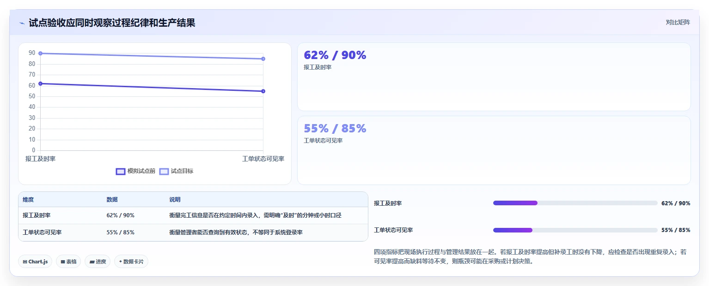
Task: Select the 数据卡片 tag
Action: click(131, 262)
